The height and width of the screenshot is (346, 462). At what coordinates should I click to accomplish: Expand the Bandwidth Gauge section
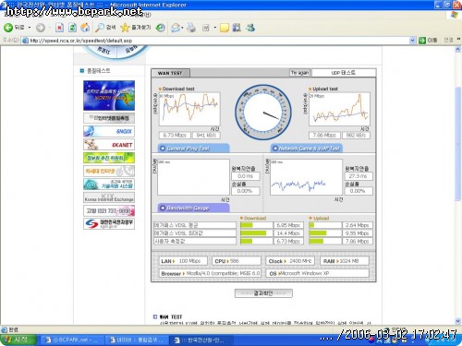click(193, 208)
